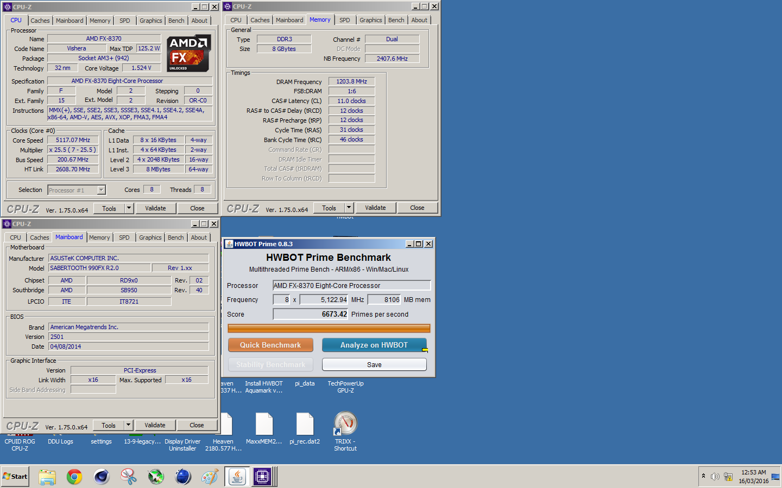Open Memory tab in the Mainboard CPU-Z window
This screenshot has width=782, height=488.
click(99, 237)
